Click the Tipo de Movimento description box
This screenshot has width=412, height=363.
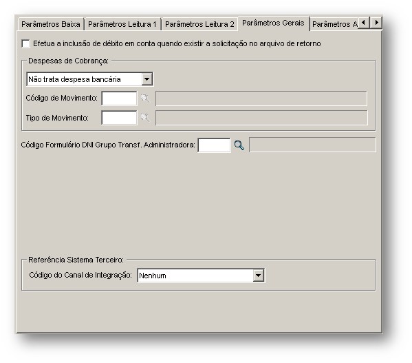(x=261, y=118)
